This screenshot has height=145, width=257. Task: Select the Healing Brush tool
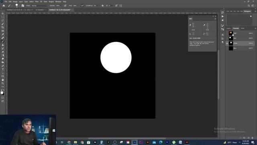[x=3, y=38]
